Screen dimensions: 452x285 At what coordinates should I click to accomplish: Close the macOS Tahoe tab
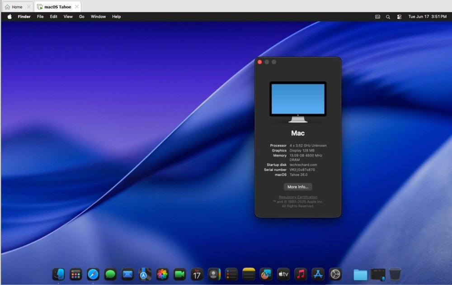click(77, 7)
